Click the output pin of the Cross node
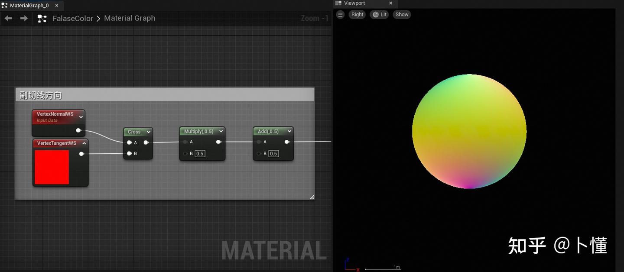The image size is (624, 272). point(146,142)
